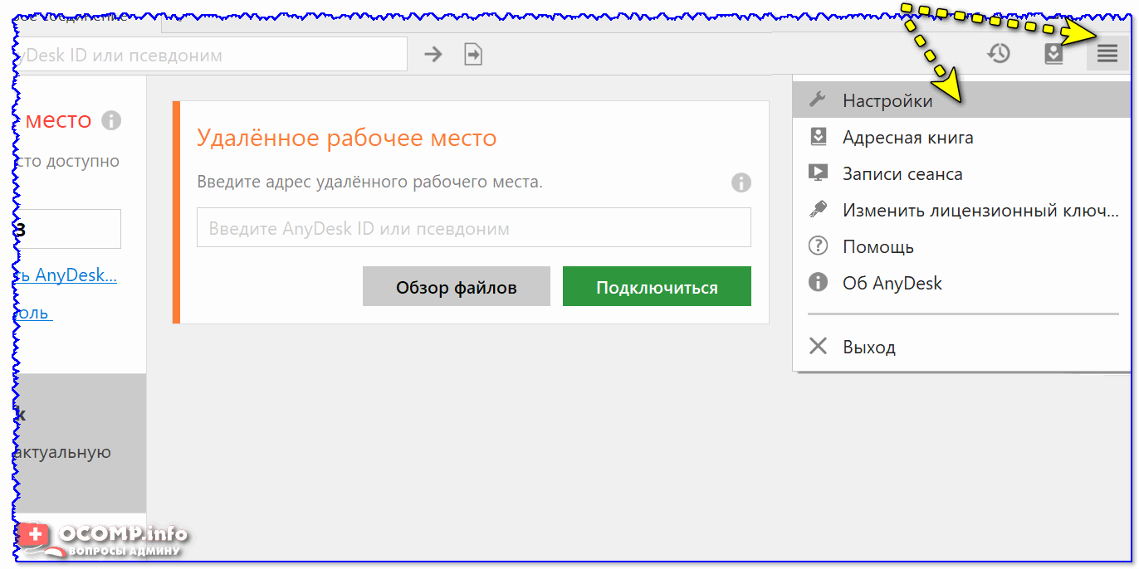
Task: Click the top address bar ID field
Action: [208, 55]
